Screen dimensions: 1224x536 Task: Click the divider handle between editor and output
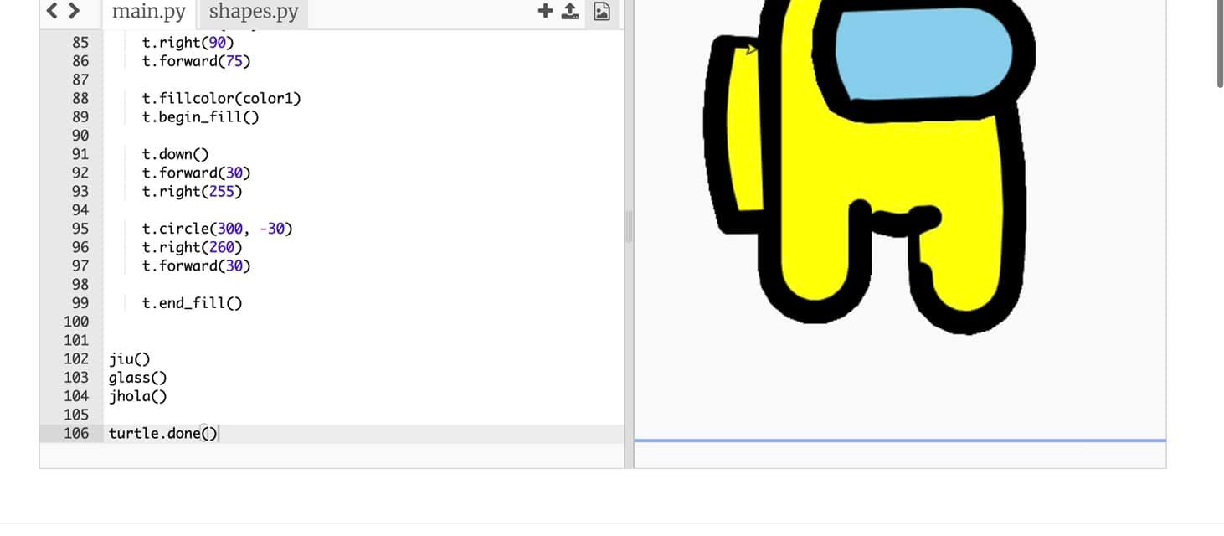tap(629, 227)
